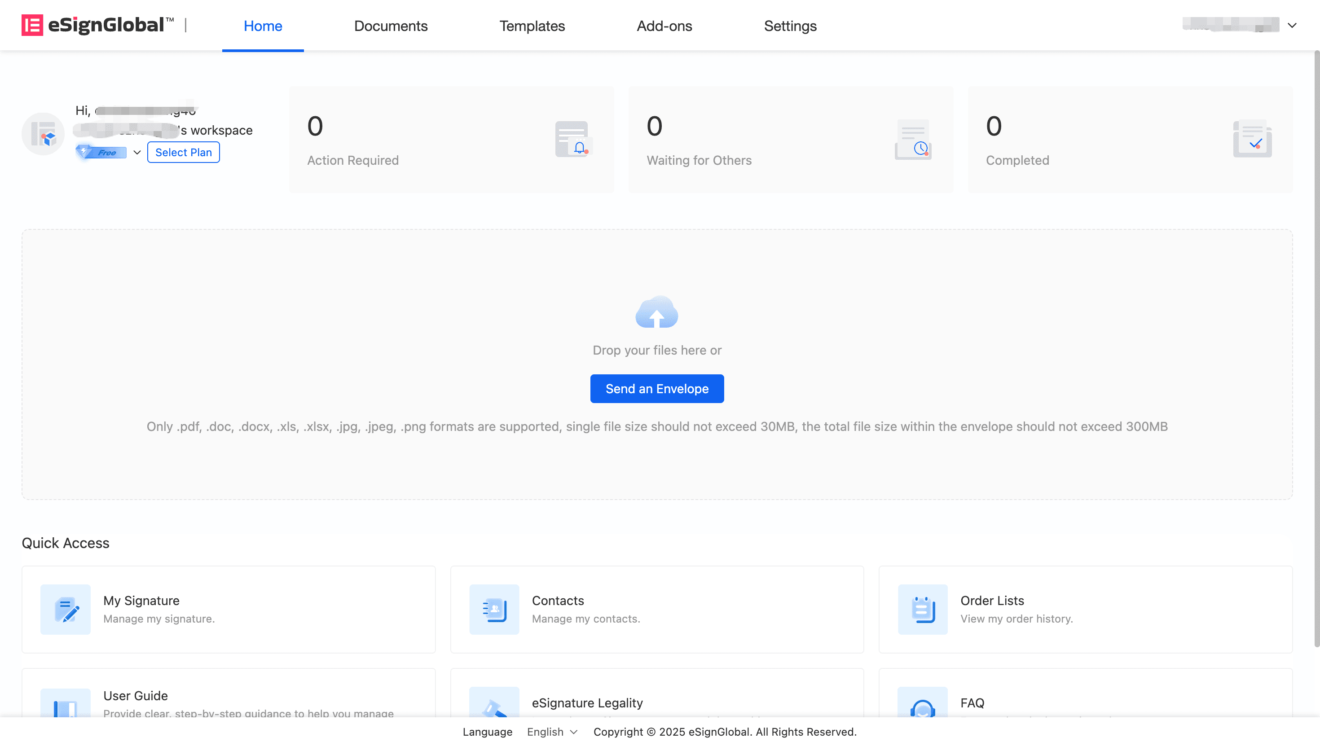This screenshot has width=1320, height=746.
Task: Go to the Settings tab
Action: [x=790, y=26]
